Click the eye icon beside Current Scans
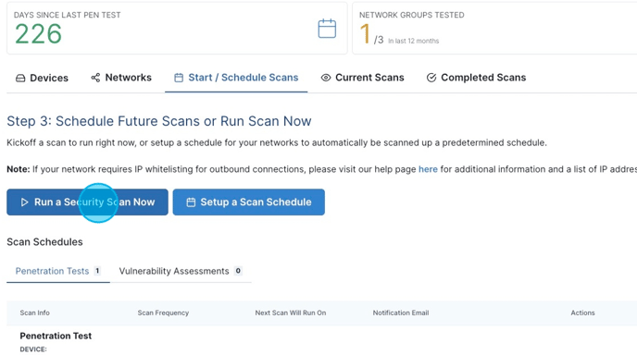This screenshot has width=637, height=355. click(326, 78)
